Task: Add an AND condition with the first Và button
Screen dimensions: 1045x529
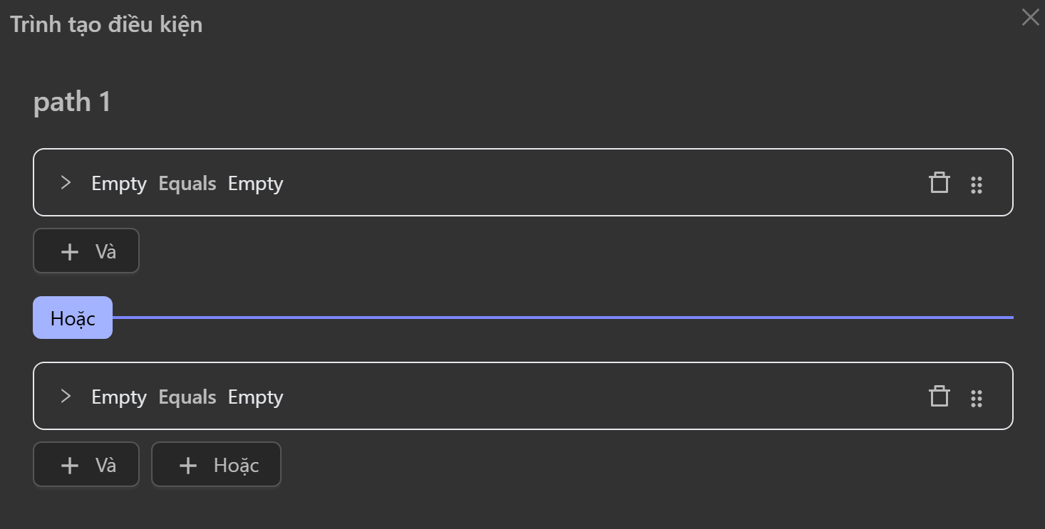Action: [x=86, y=251]
